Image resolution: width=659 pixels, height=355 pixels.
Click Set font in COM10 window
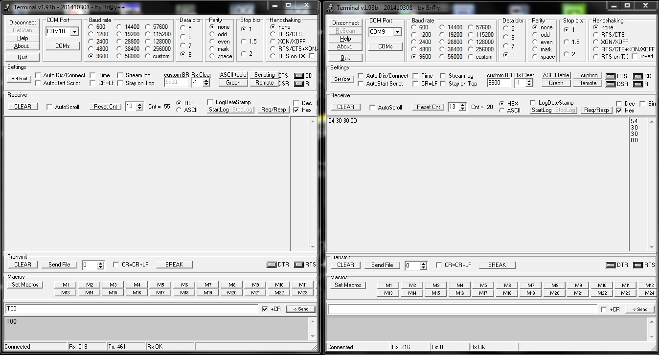[x=20, y=79]
